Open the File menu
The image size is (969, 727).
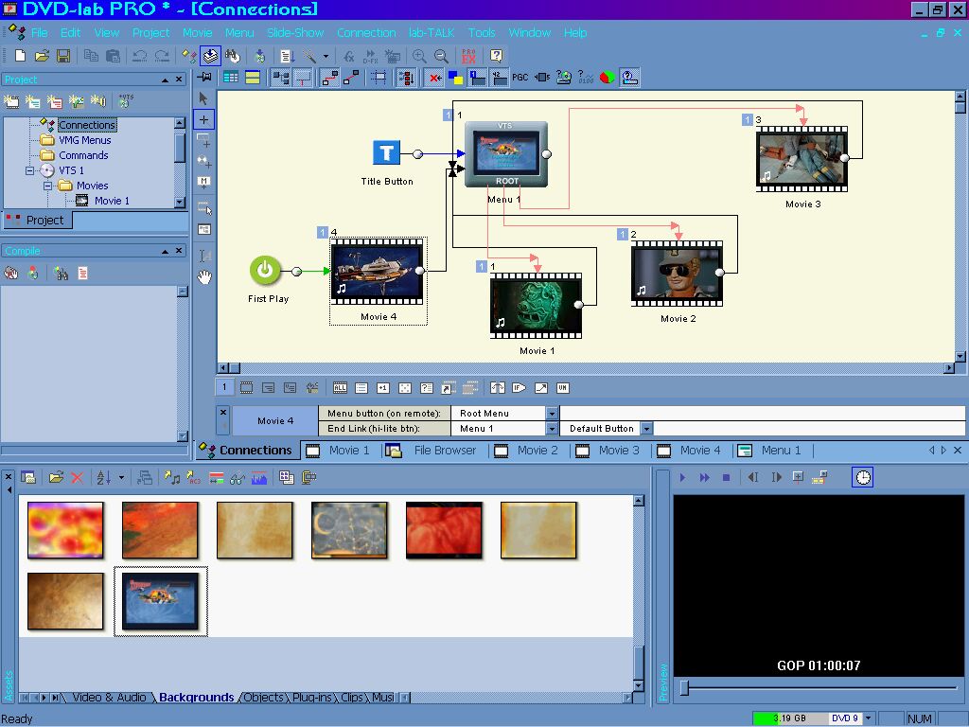pos(39,33)
